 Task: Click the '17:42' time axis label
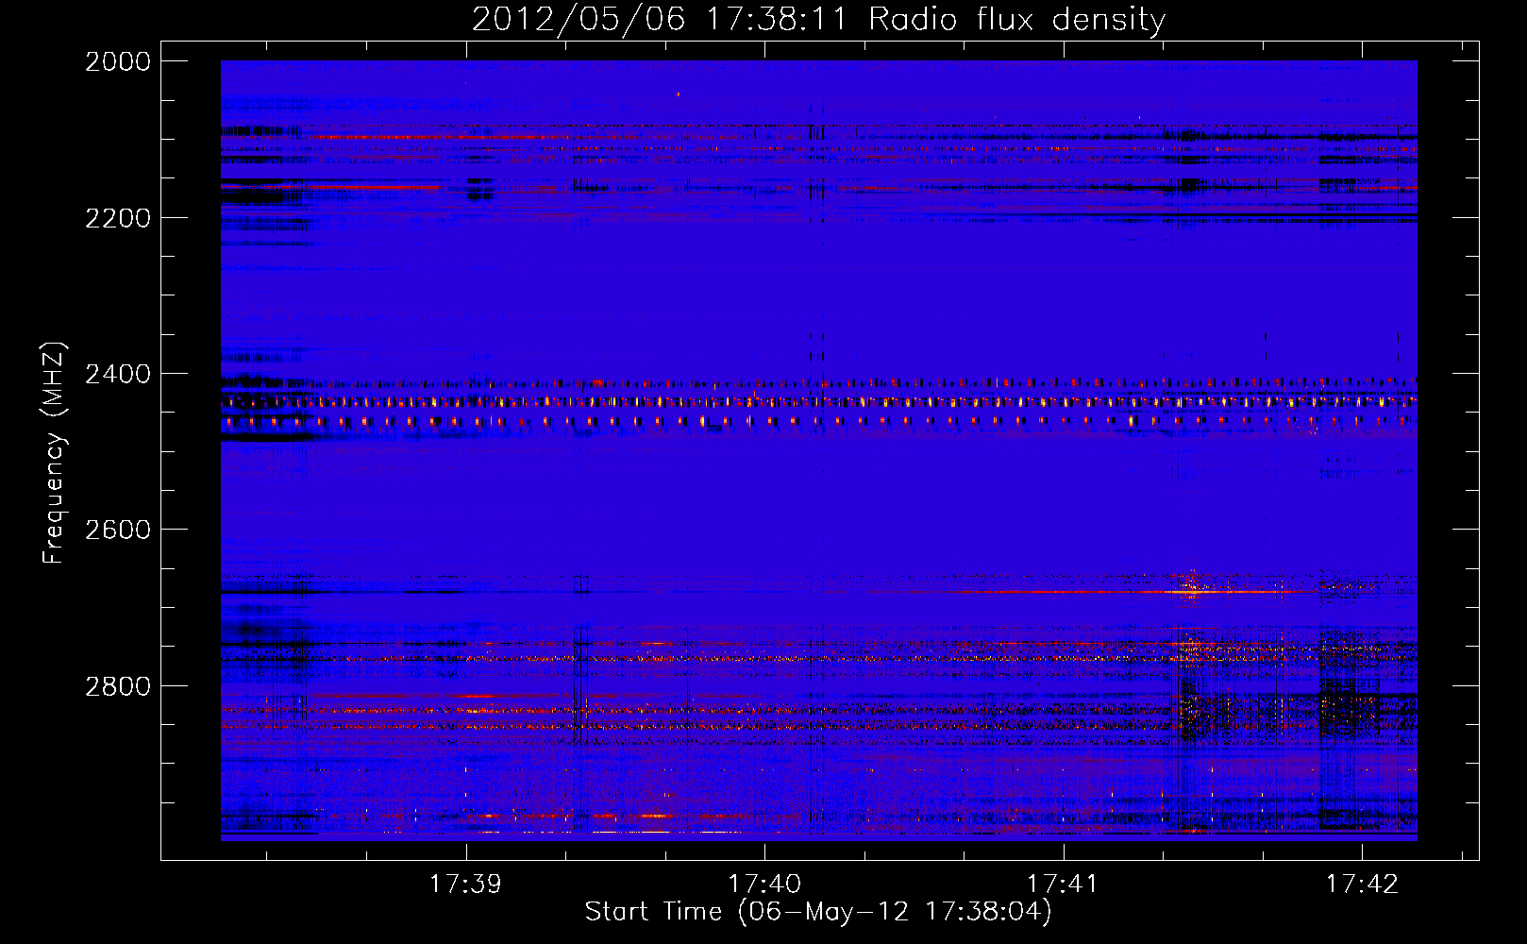[x=1362, y=884]
